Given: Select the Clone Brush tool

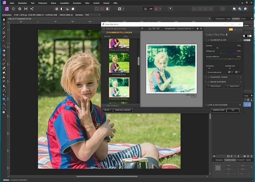Looking at the screenshot, I should tap(4, 77).
